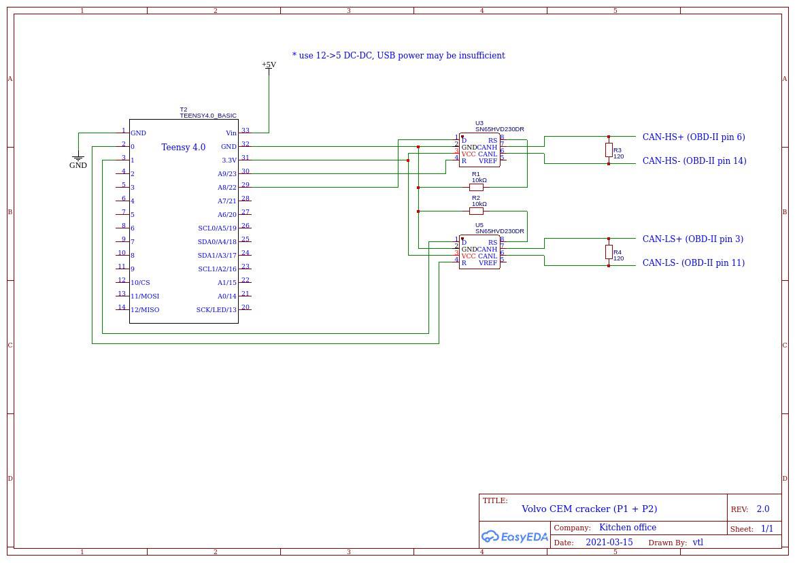
Task: Select the U5 SN65HVD230DR transceiver chip
Action: click(479, 252)
